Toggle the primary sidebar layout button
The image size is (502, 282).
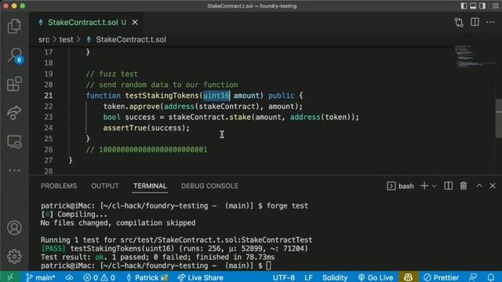pos(464,6)
